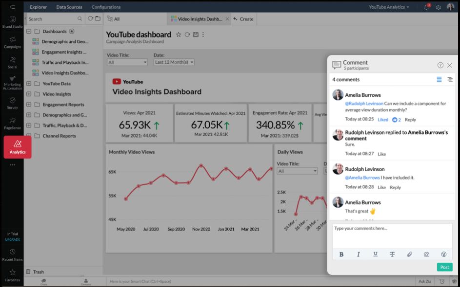Attach a file to the comment

pyautogui.click(x=409, y=254)
